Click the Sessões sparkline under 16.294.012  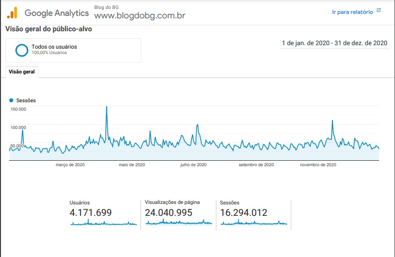click(x=254, y=222)
